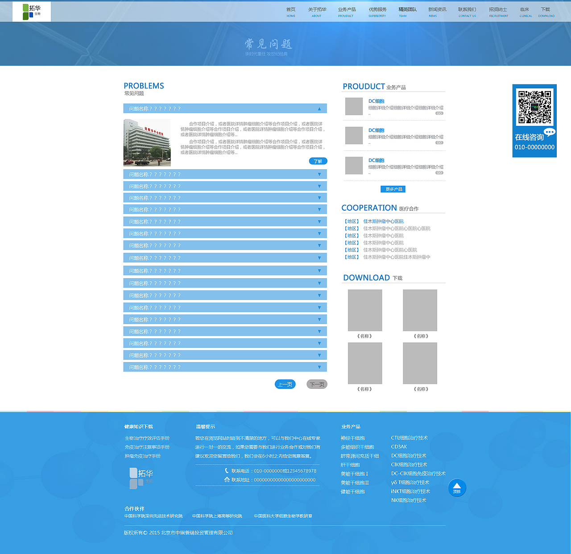Collapse the expanded question via its up arrow
Image resolution: width=571 pixels, height=554 pixels.
point(319,108)
